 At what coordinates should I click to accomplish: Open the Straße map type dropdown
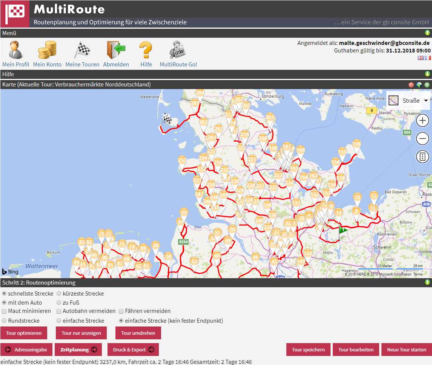(x=409, y=101)
